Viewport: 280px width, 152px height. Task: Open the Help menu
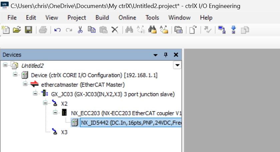click(206, 18)
